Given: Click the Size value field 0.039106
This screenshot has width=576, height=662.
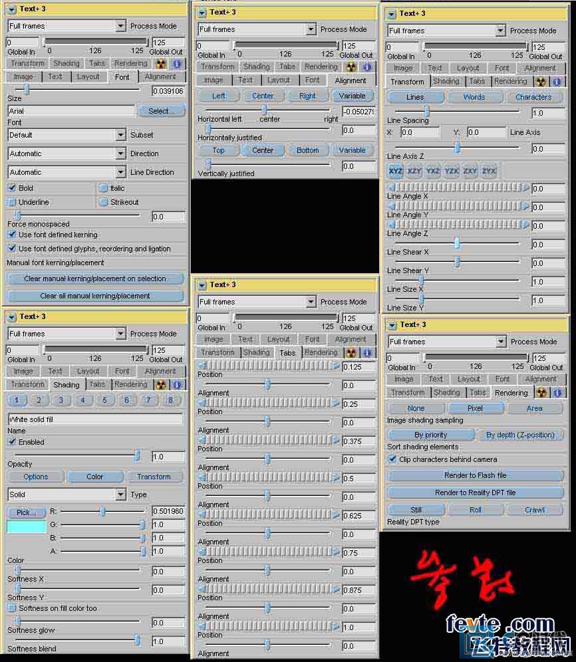Looking at the screenshot, I should [169, 91].
